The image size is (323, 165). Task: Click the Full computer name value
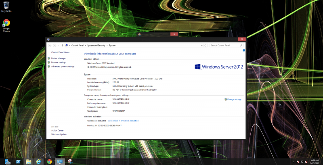point(121,103)
